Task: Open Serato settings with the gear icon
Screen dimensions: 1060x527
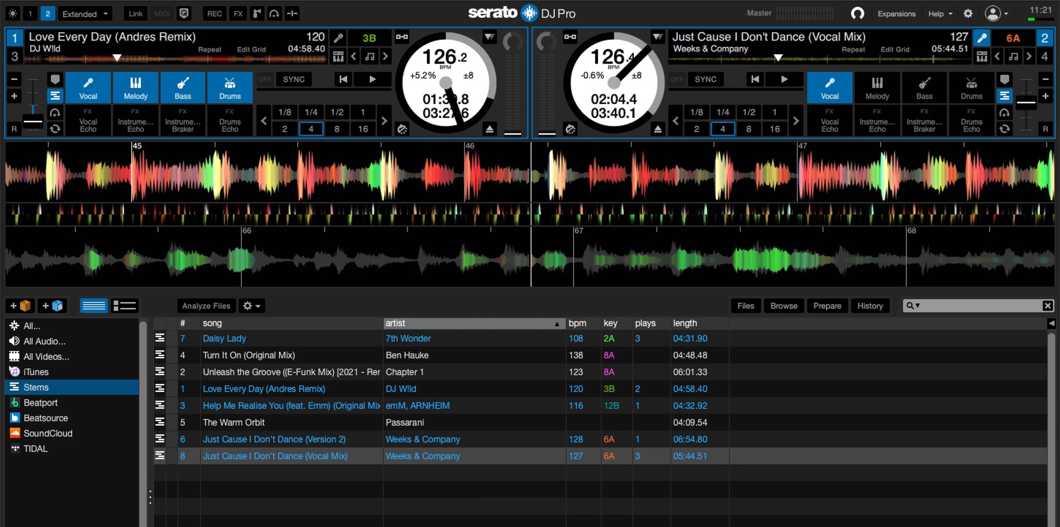Action: tap(968, 13)
